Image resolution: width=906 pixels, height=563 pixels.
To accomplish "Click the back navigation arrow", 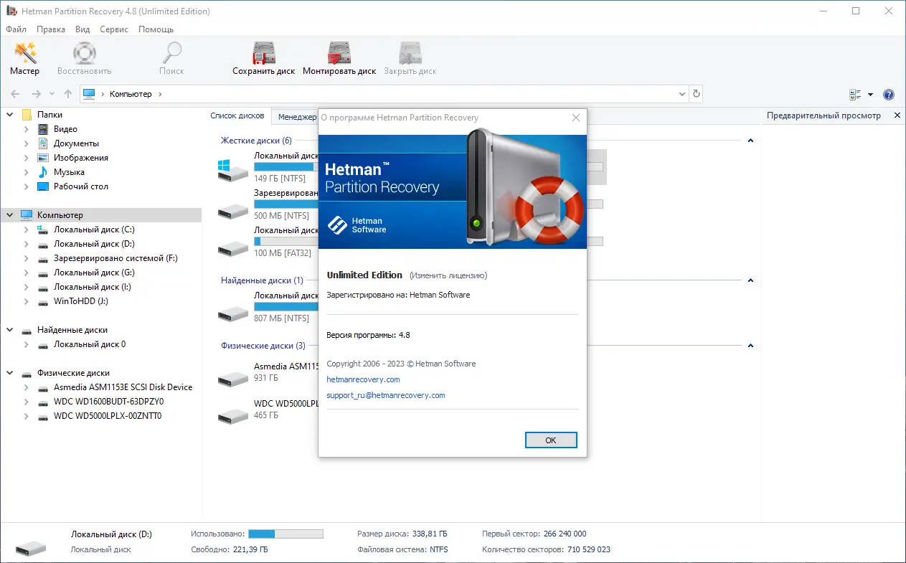I will coord(14,93).
